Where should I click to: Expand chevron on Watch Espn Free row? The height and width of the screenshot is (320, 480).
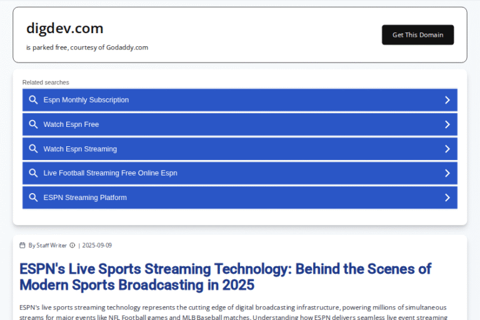pos(447,124)
